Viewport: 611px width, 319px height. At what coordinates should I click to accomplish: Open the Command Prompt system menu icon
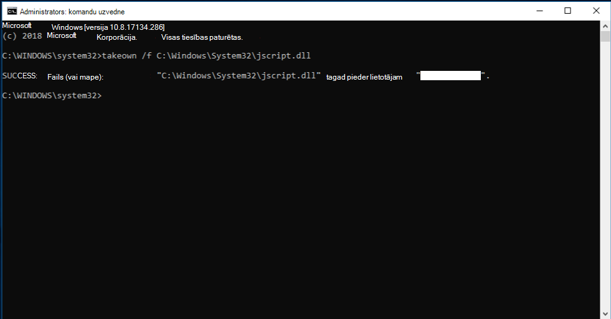(12, 11)
